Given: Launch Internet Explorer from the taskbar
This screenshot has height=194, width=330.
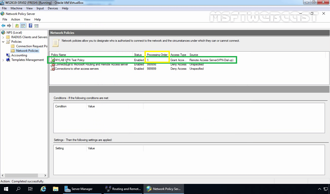Looking at the screenshot, I should click(x=43, y=189).
